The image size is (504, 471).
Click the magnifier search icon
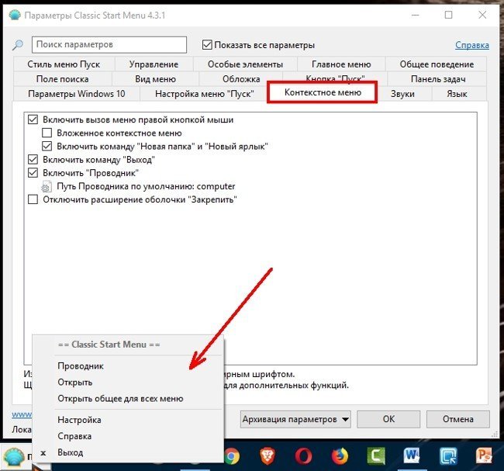(18, 45)
